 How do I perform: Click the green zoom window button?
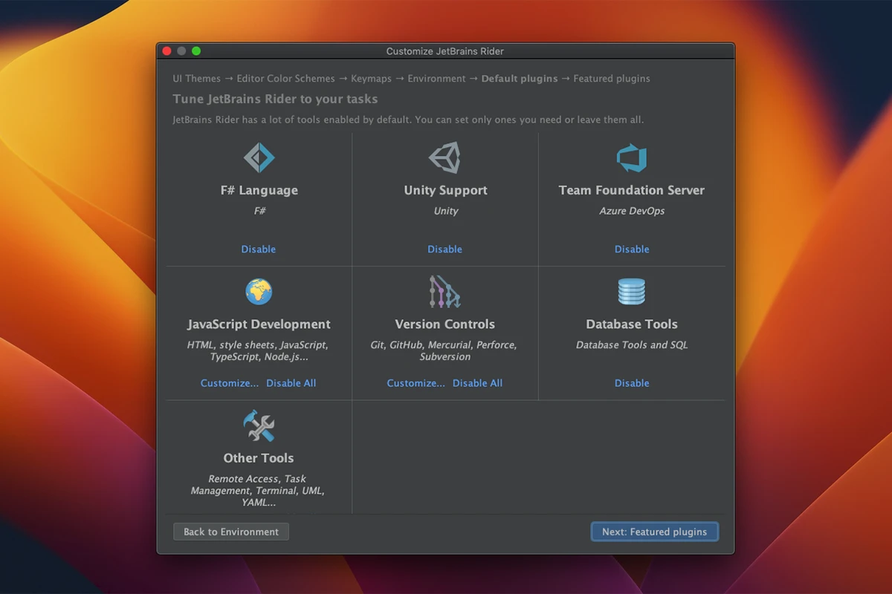point(196,51)
